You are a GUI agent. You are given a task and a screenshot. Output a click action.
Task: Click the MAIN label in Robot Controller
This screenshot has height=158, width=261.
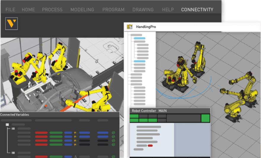tap(162, 111)
